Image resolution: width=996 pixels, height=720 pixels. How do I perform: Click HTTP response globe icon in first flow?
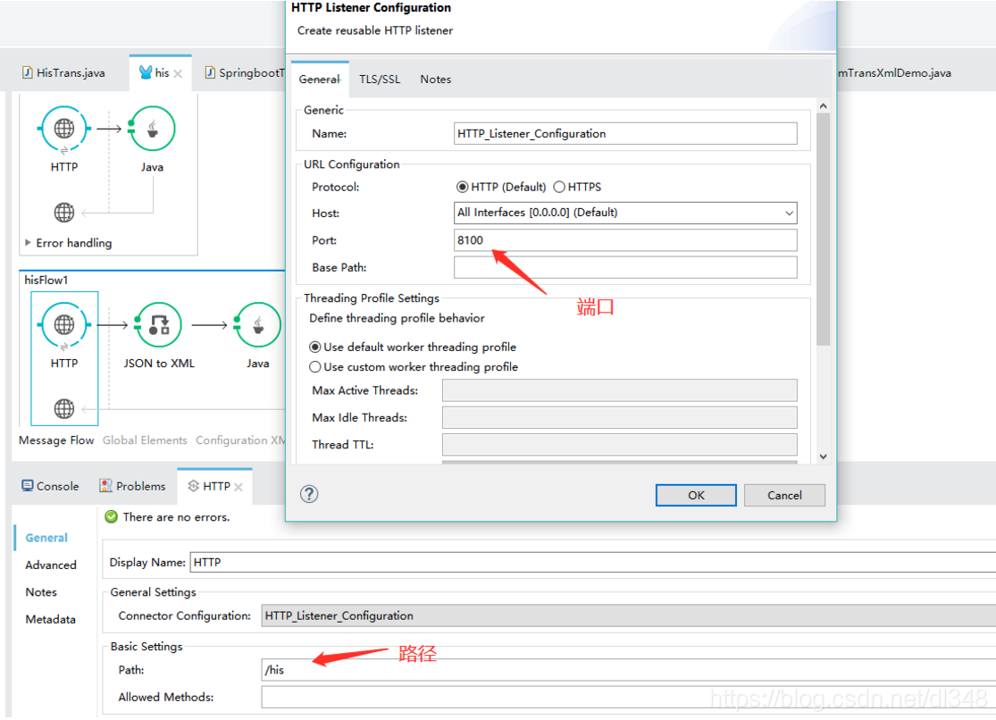64,213
